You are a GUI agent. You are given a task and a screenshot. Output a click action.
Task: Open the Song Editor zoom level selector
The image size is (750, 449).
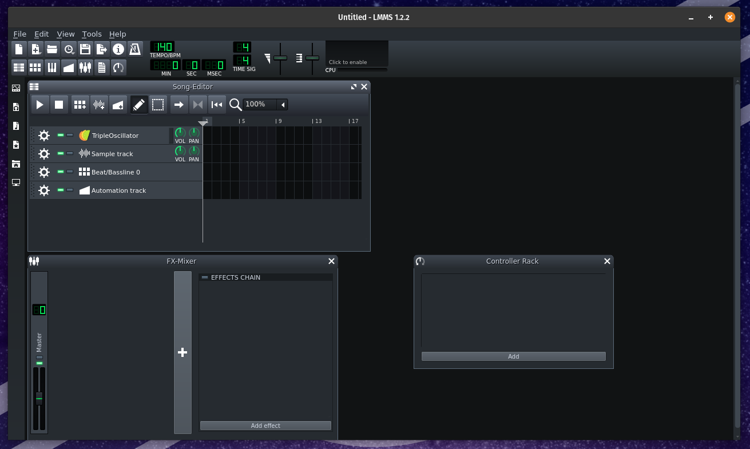[x=264, y=104]
